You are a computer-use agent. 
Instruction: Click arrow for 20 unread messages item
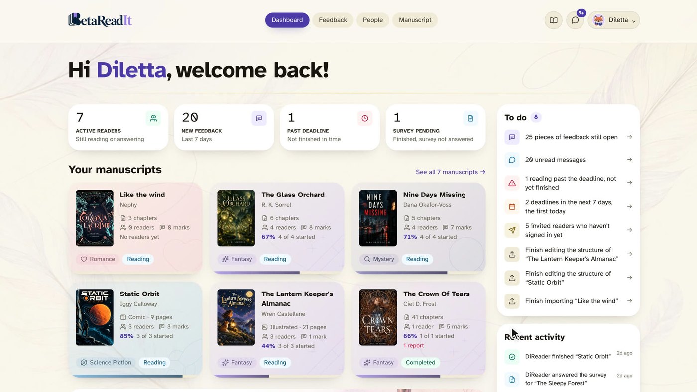pos(629,160)
